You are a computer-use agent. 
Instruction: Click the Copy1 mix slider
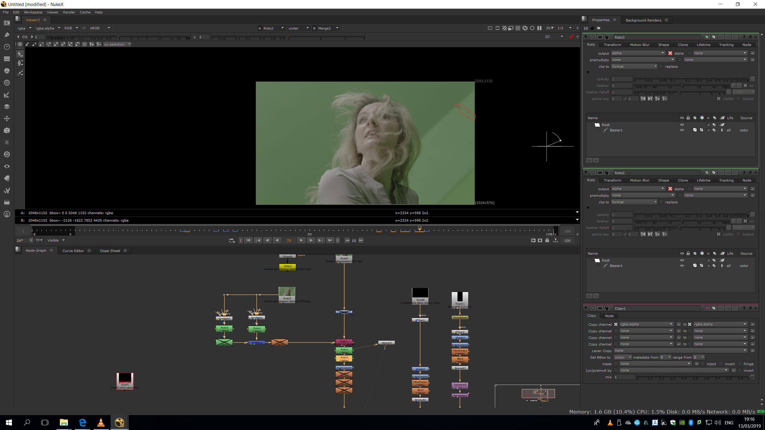coord(693,377)
